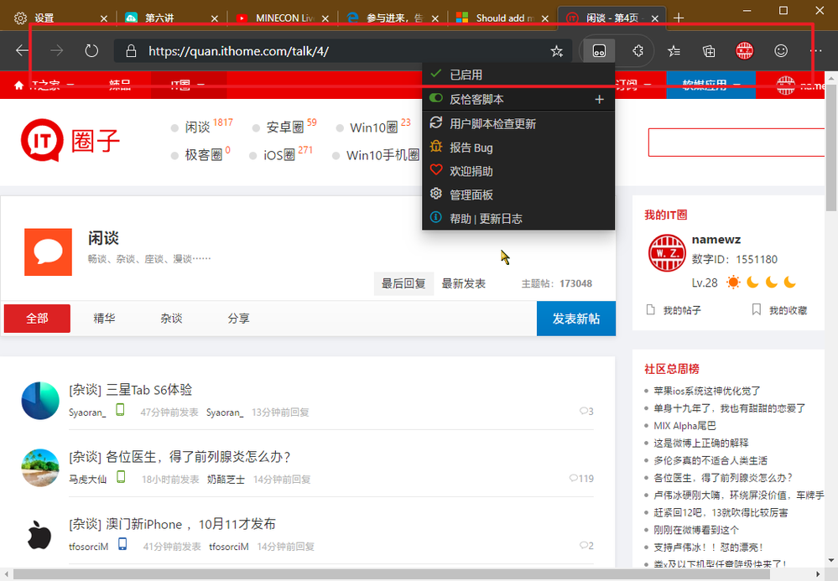
Task: Click the address bar padlock icon
Action: (x=131, y=51)
